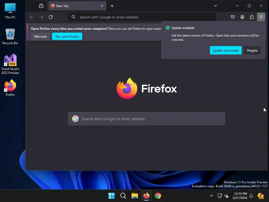The height and width of the screenshot is (202, 269).
Task: Select the Firefox desktop shortcut
Action: [10, 88]
